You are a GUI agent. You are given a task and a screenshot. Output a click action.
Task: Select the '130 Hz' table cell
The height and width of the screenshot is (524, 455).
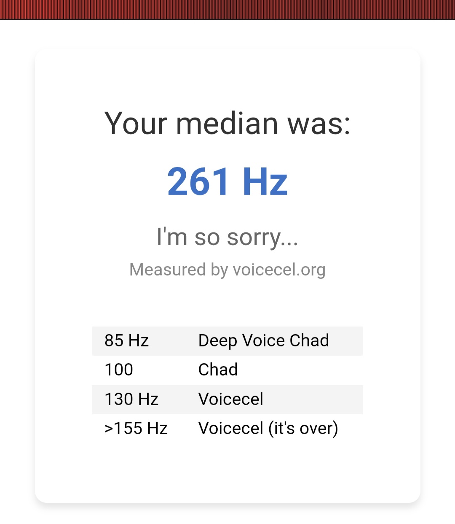(x=131, y=399)
